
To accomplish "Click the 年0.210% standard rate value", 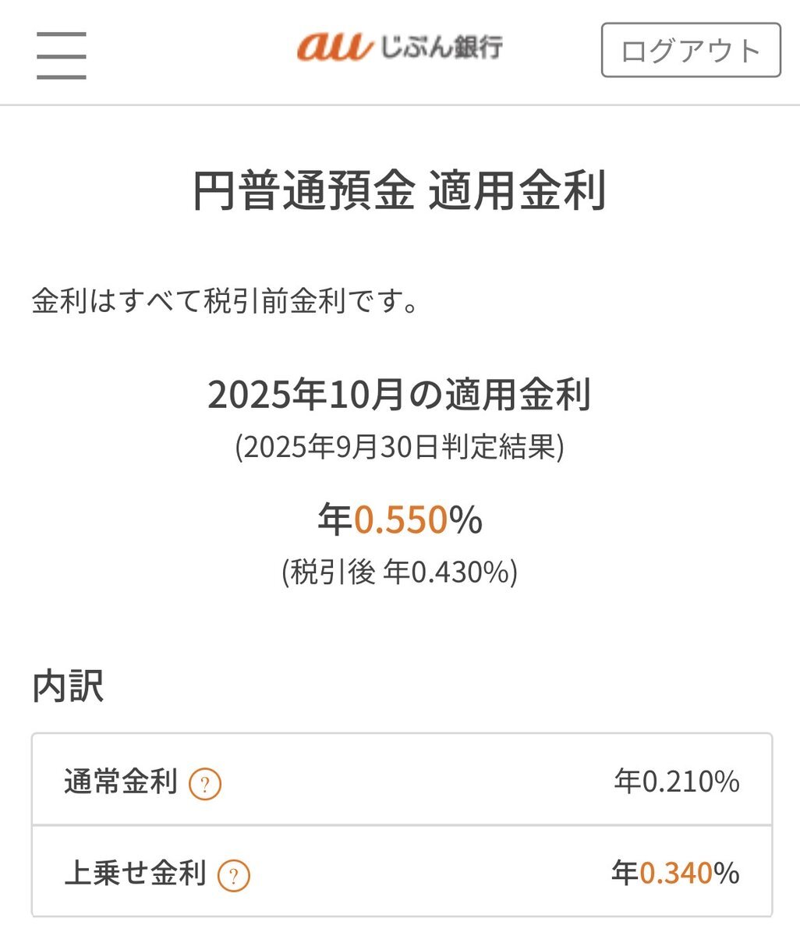I will (x=676, y=781).
